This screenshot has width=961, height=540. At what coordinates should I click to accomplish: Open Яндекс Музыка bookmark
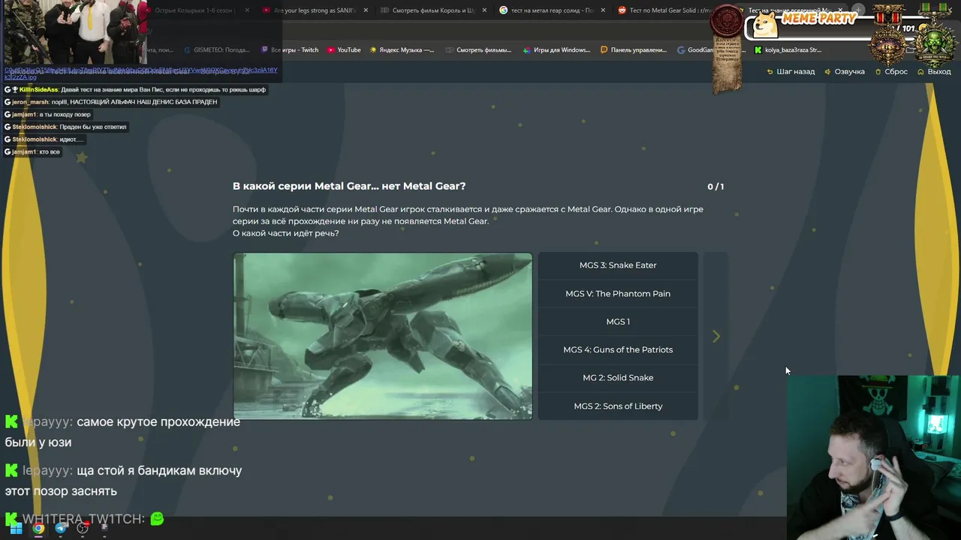point(401,50)
